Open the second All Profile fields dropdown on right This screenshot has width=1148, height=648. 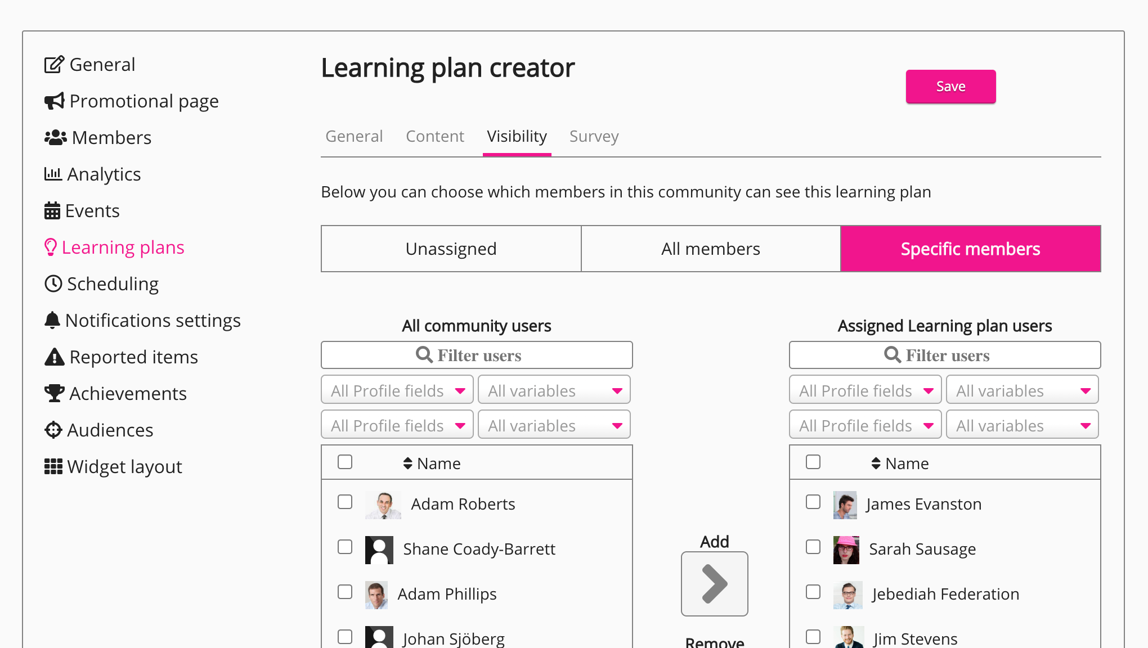(x=865, y=425)
